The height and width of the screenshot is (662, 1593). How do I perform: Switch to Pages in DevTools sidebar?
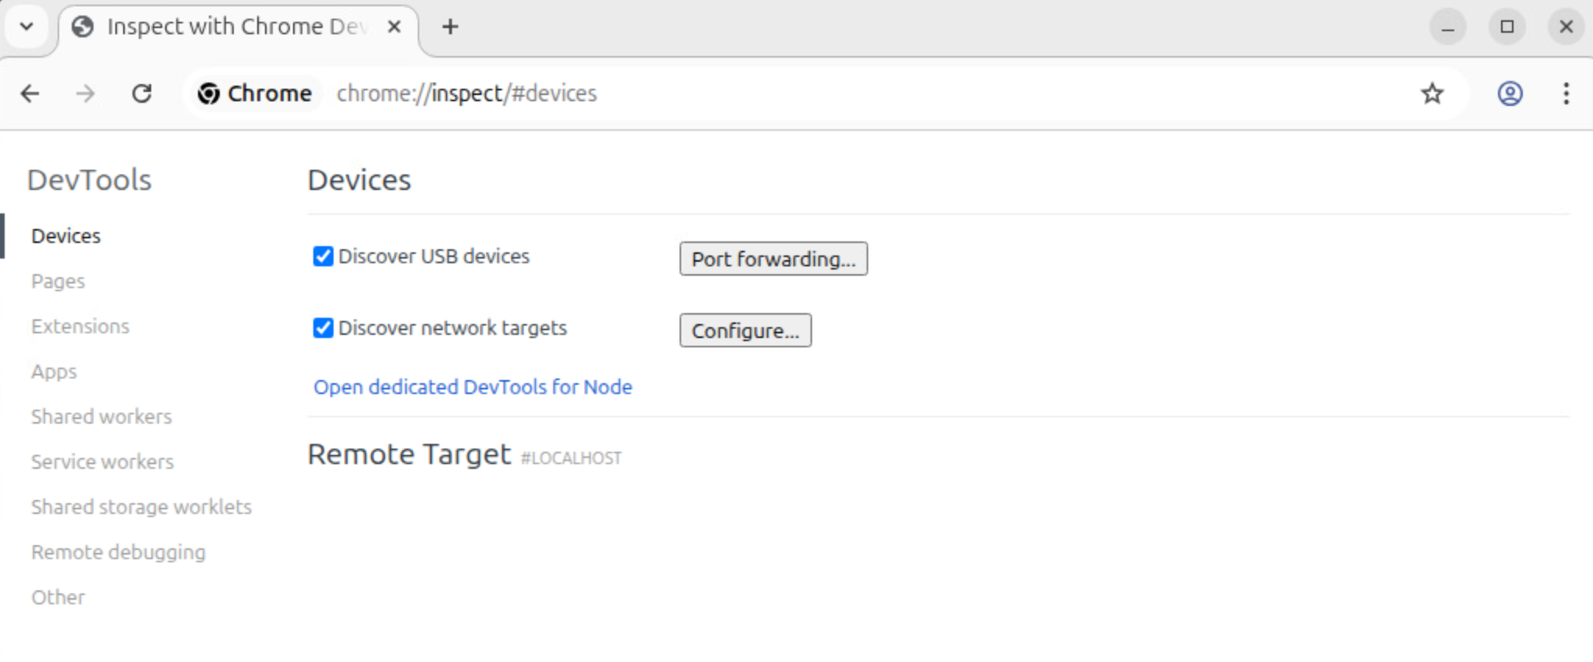(x=58, y=281)
